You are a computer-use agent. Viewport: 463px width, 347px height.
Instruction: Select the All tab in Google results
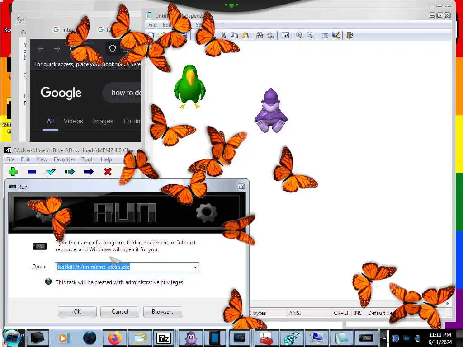click(50, 121)
